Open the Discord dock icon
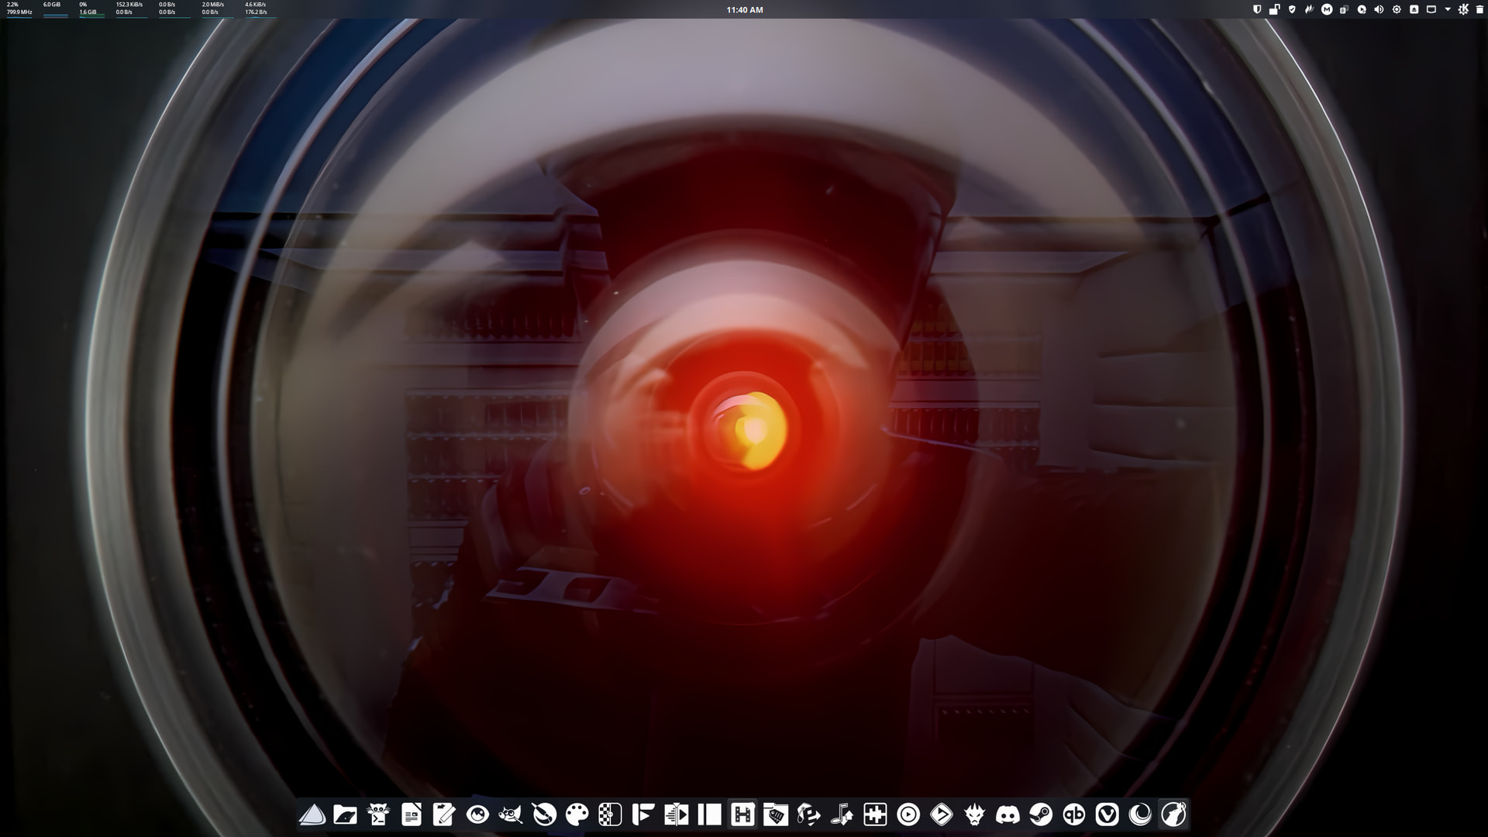1488x837 pixels. [x=1007, y=815]
